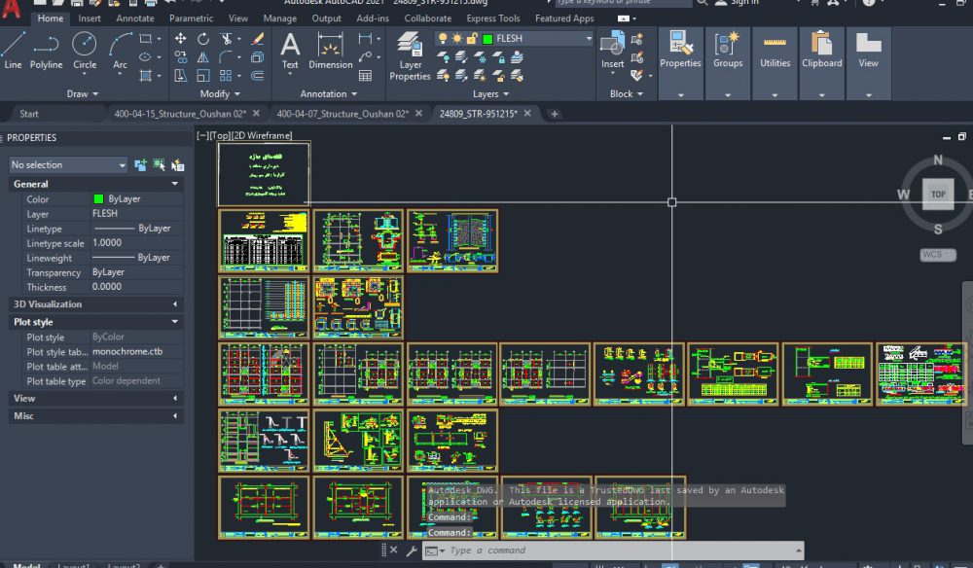
Task: Switch to 400-04-07_Structure_Oushan 02 drawing tab
Action: click(342, 114)
